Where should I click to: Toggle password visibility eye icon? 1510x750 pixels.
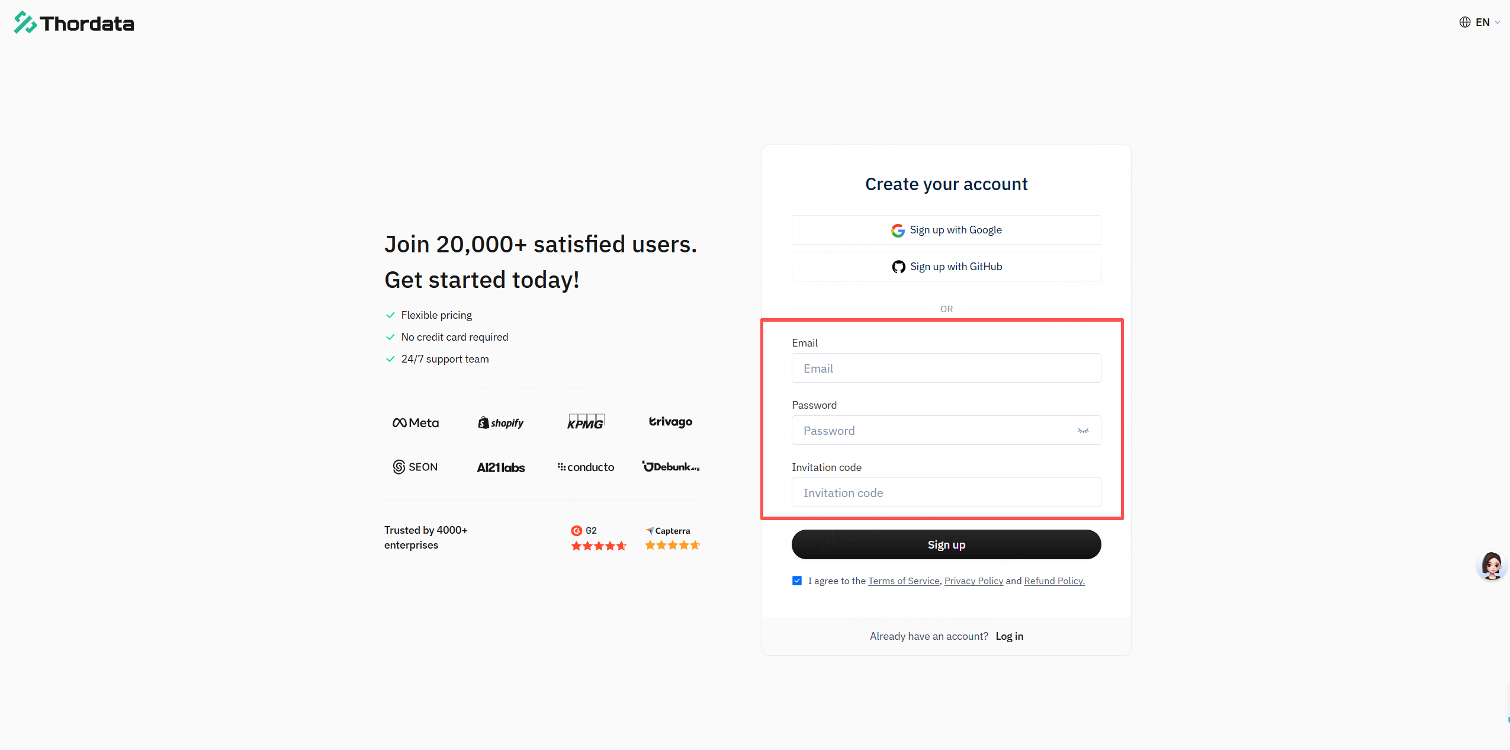[x=1082, y=431]
